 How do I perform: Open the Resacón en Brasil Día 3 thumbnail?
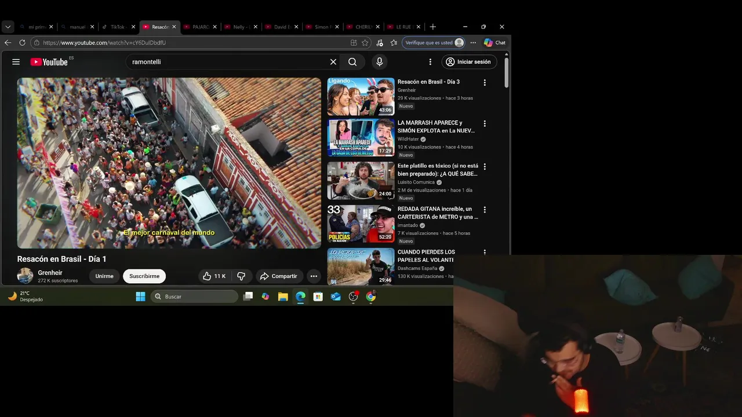361,97
